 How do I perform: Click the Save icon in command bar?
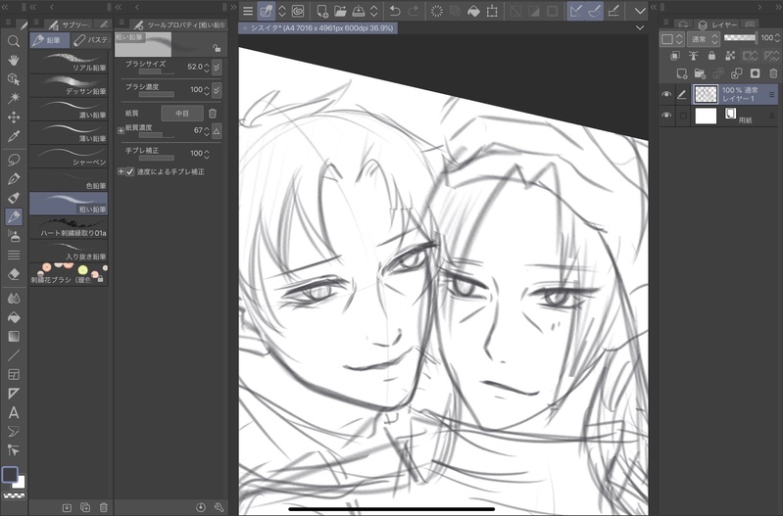point(359,11)
